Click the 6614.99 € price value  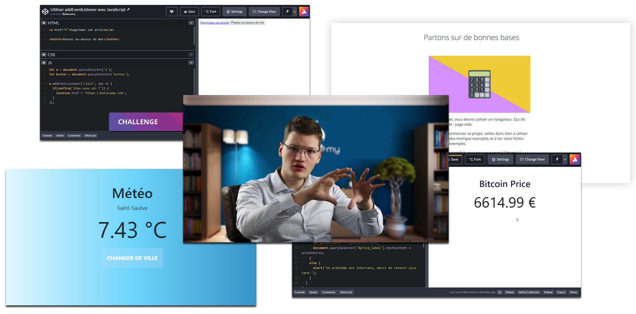click(505, 203)
